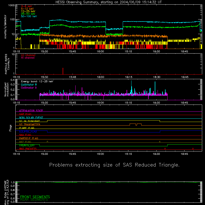Click the SC_TRANSMITTER flag label

[x=30, y=125]
